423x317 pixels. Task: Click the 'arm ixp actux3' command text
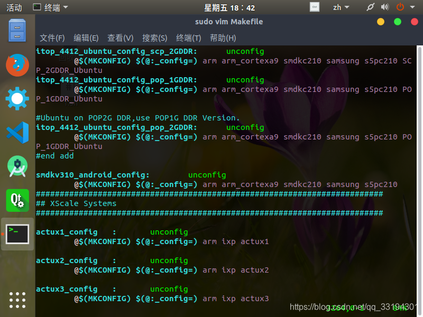[236, 299]
